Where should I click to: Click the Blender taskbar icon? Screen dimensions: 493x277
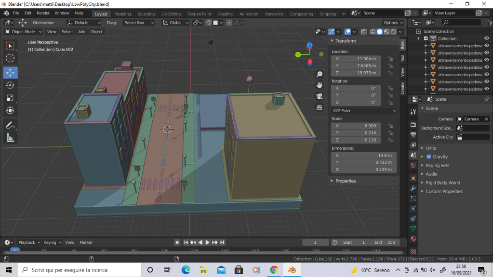pyautogui.click(x=292, y=270)
